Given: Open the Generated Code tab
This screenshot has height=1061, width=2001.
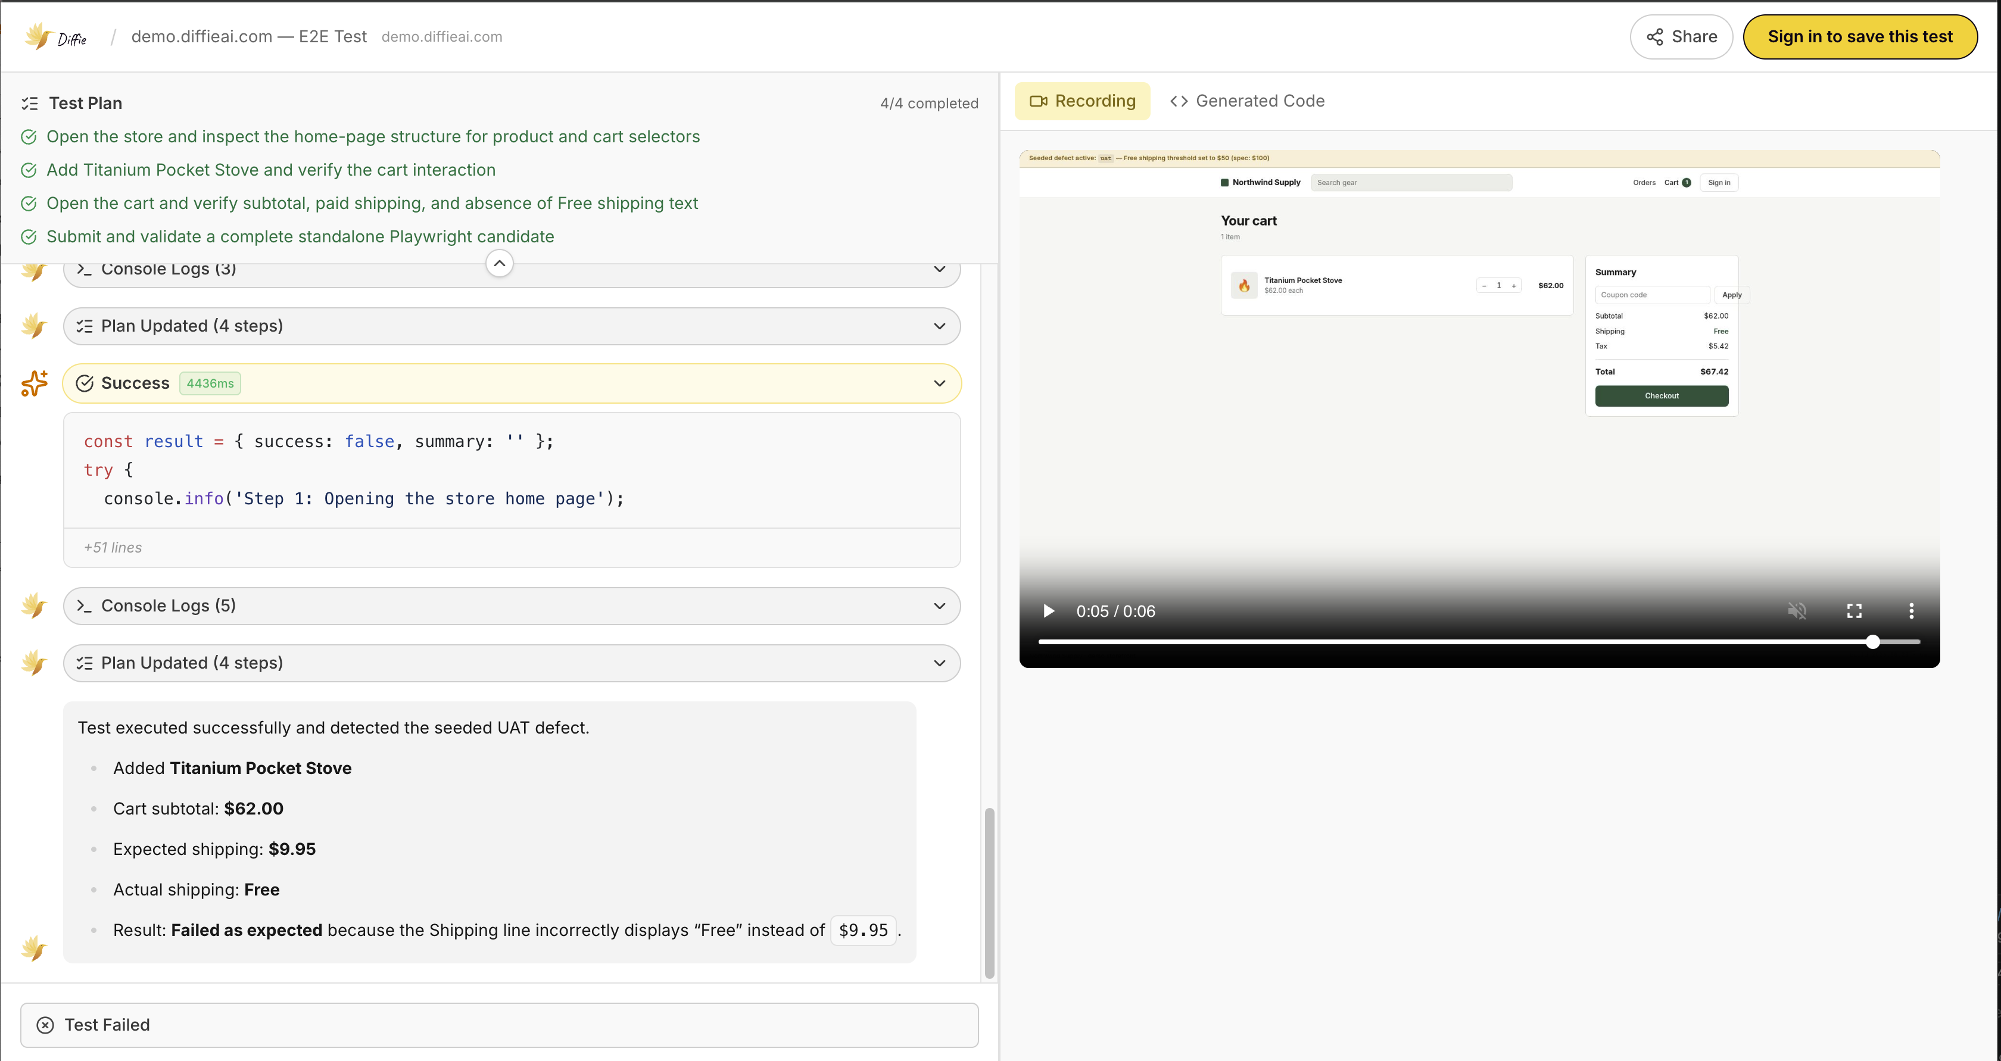Looking at the screenshot, I should click(x=1248, y=101).
